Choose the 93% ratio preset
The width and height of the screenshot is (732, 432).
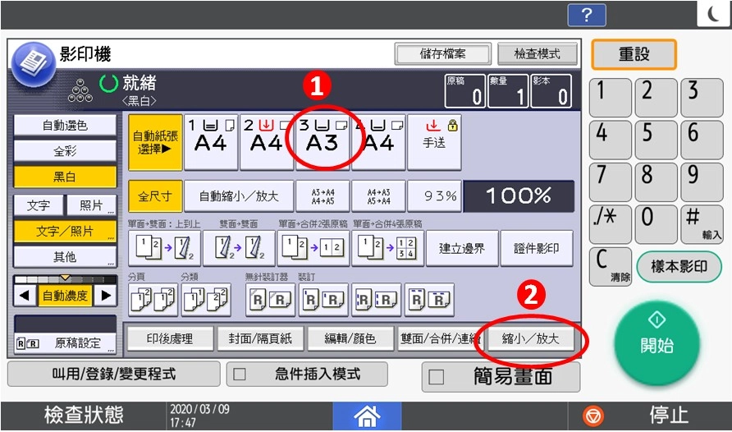tap(435, 196)
